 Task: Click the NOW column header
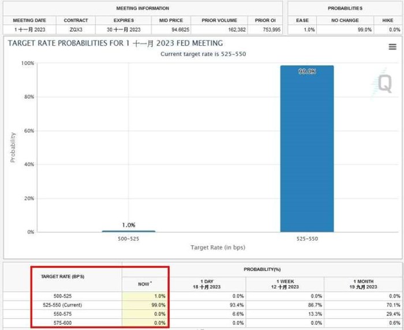(x=145, y=284)
